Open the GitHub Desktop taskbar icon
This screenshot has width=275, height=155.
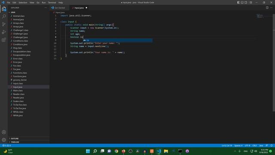(x=187, y=151)
